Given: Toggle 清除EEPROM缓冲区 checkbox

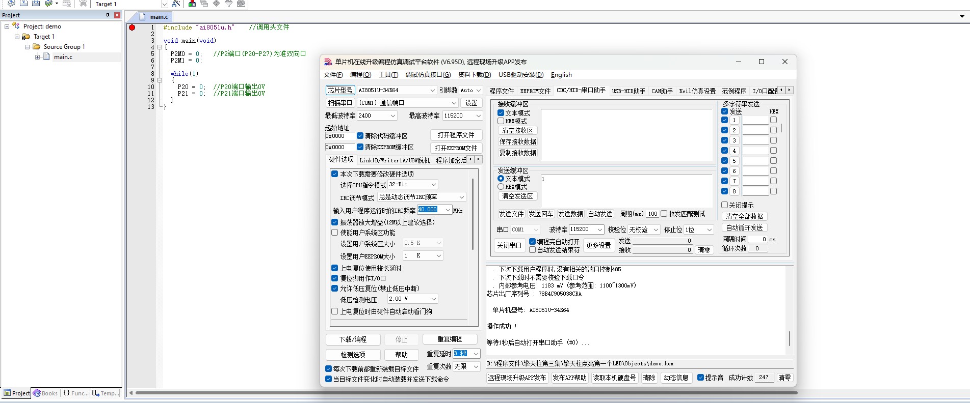Looking at the screenshot, I should pos(360,147).
